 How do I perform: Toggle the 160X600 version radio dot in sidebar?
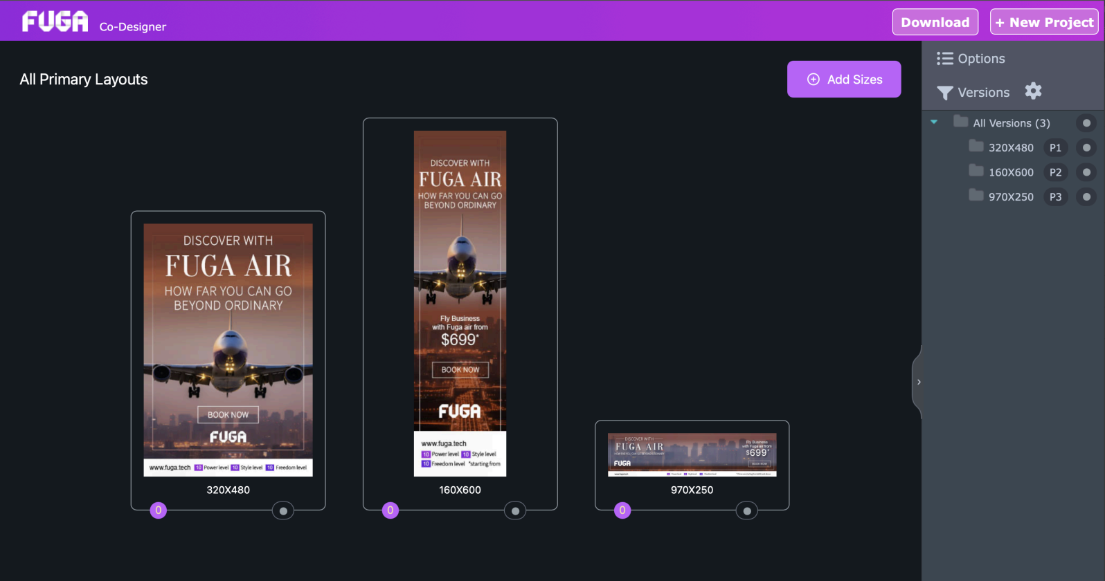(x=1086, y=172)
